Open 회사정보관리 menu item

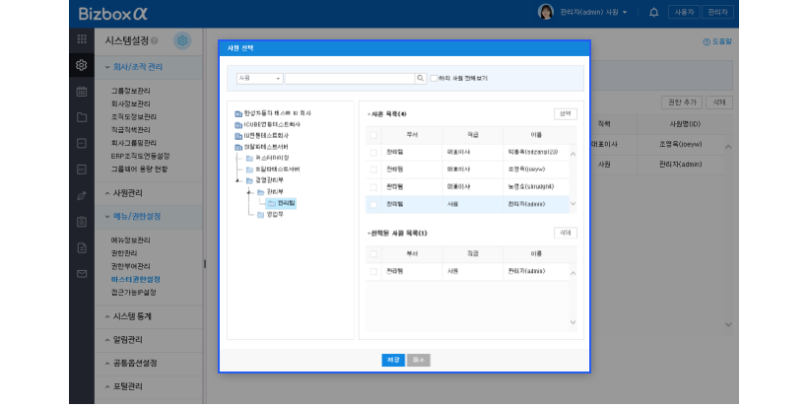131,103
